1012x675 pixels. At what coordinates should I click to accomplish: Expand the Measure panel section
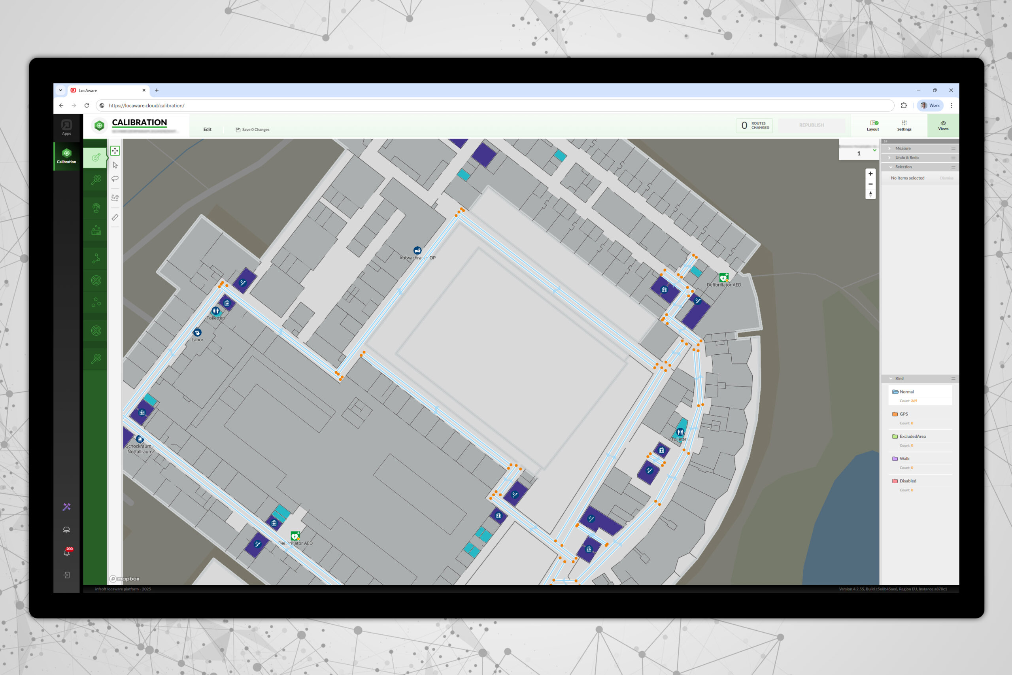(903, 149)
